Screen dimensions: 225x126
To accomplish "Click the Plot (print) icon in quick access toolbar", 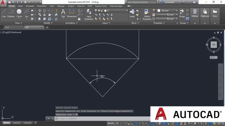I will (25, 2).
